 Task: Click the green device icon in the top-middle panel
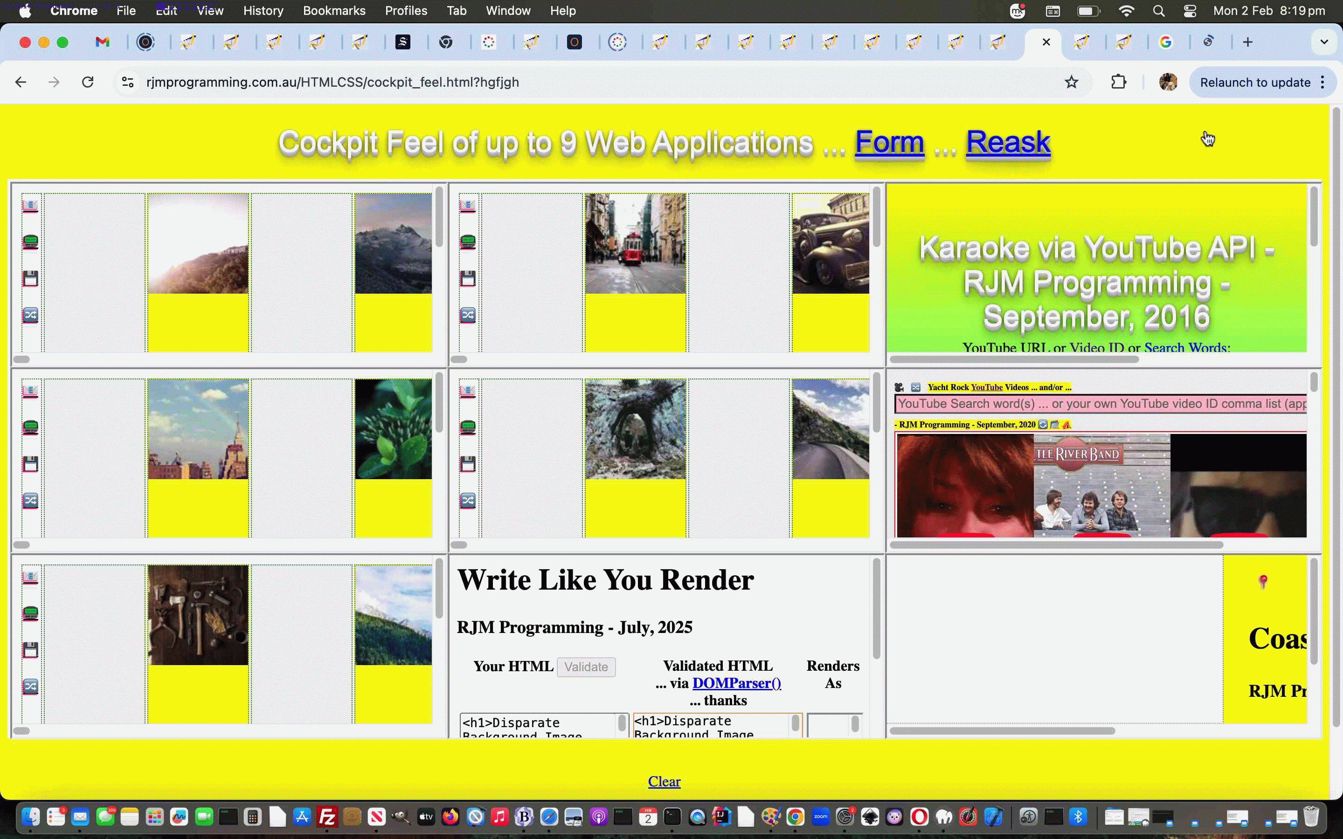pos(469,241)
